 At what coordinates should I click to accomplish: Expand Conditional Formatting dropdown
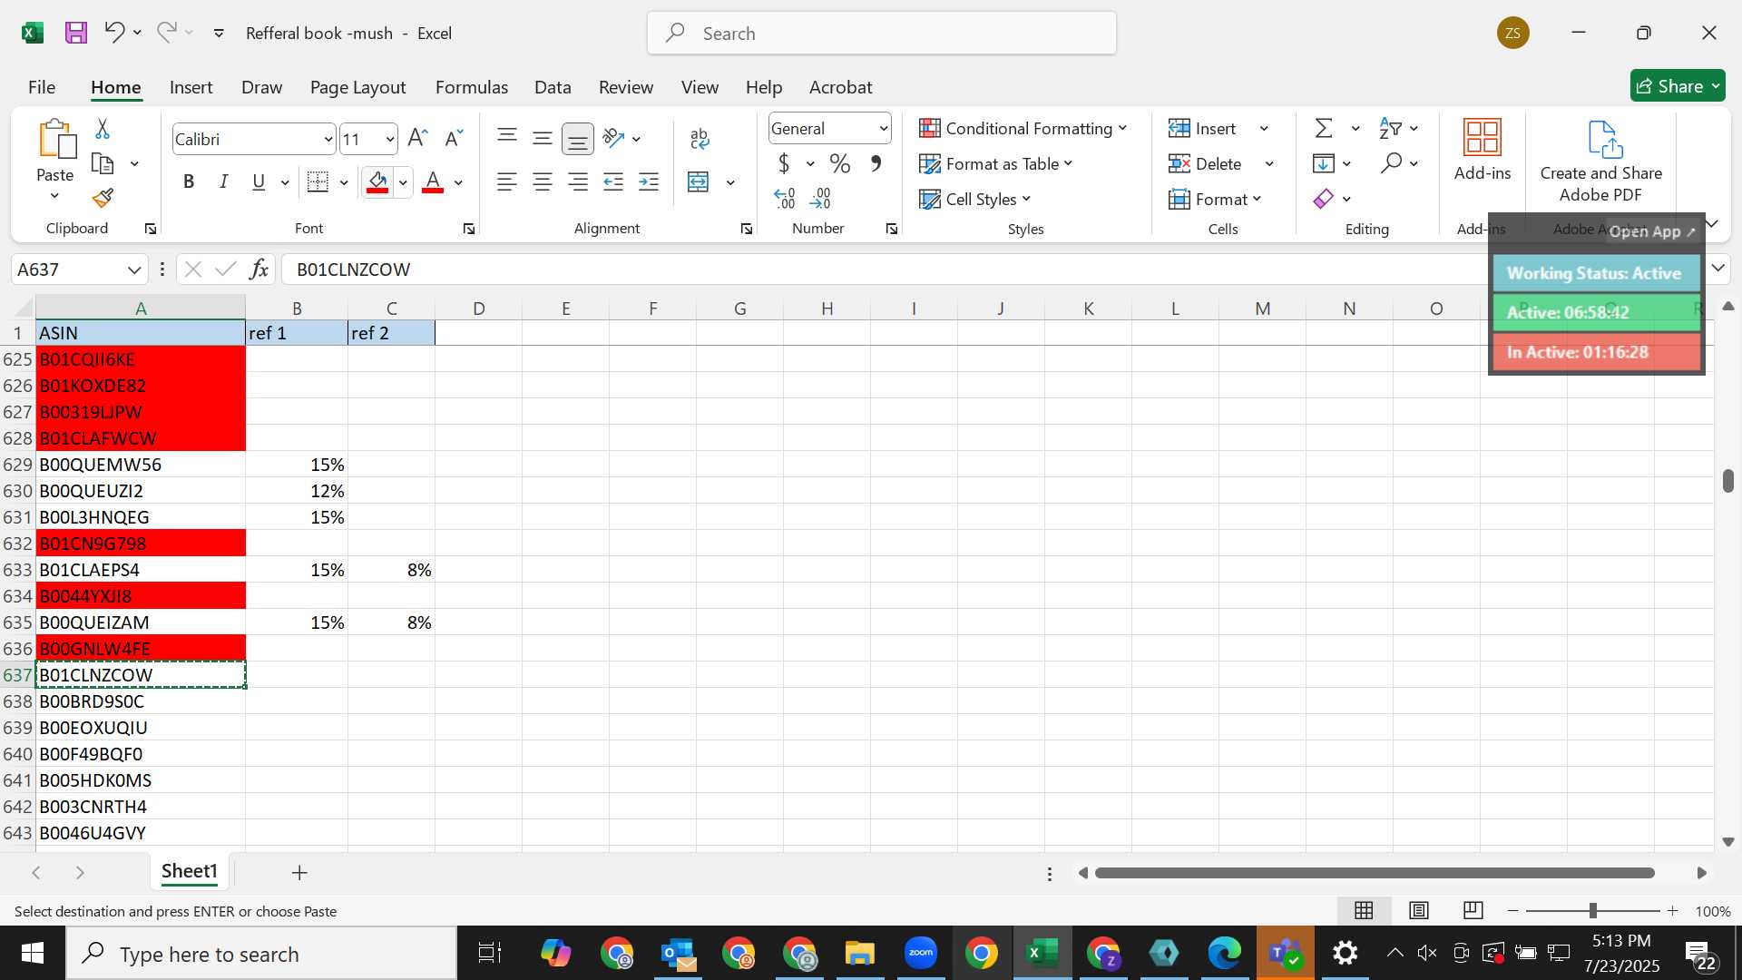1123,128
